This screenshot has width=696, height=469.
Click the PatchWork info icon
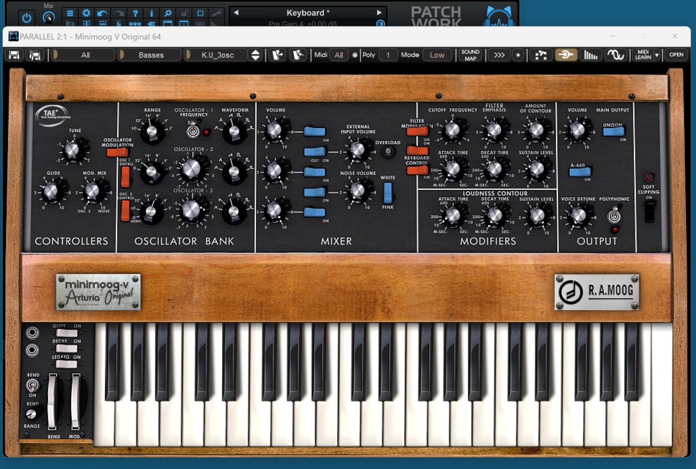(x=152, y=13)
